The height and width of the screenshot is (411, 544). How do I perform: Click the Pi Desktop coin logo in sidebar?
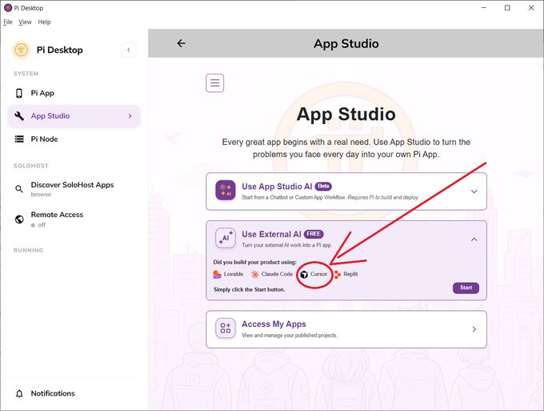tap(21, 50)
